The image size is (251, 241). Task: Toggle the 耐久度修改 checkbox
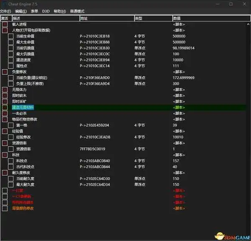pos(5,173)
